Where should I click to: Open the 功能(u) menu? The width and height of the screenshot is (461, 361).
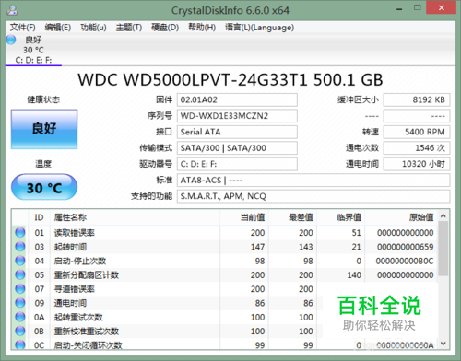pyautogui.click(x=93, y=28)
